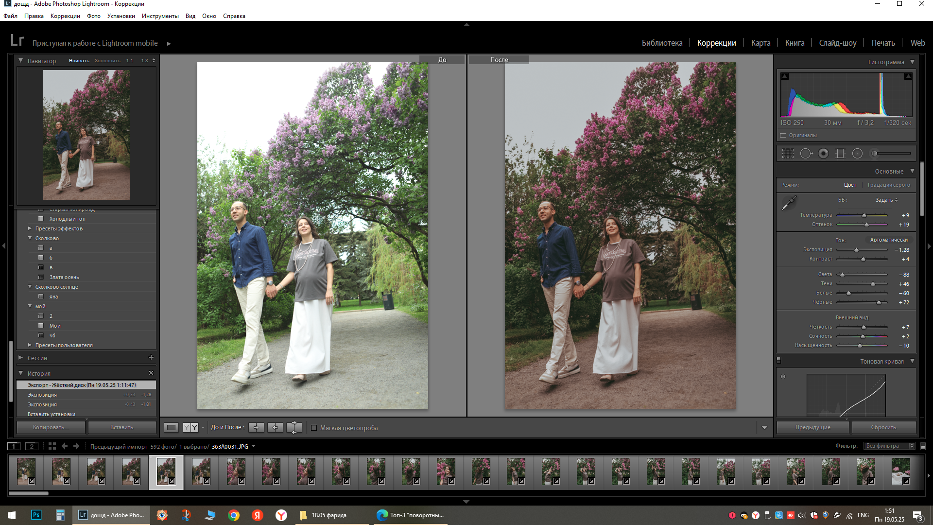Click the Сбросить button
The height and width of the screenshot is (525, 933).
pyautogui.click(x=883, y=427)
